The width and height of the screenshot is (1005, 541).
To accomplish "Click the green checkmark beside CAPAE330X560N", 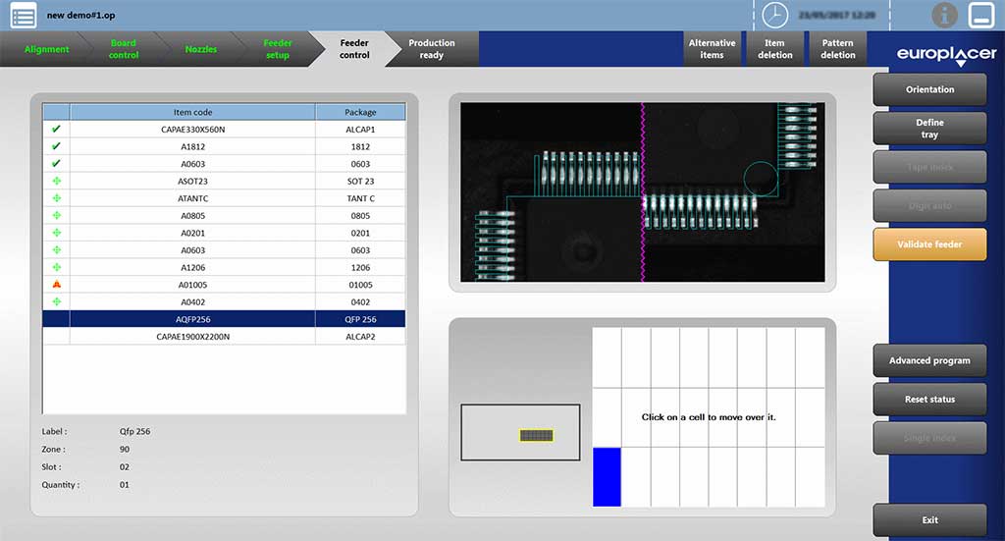I will [56, 130].
